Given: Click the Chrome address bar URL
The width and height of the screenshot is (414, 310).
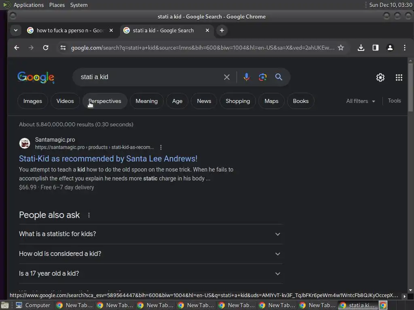Looking at the screenshot, I should tap(203, 48).
